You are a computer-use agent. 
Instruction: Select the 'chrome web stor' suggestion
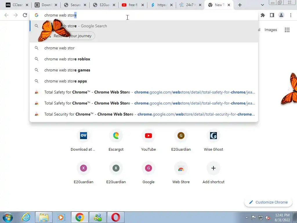click(144, 48)
